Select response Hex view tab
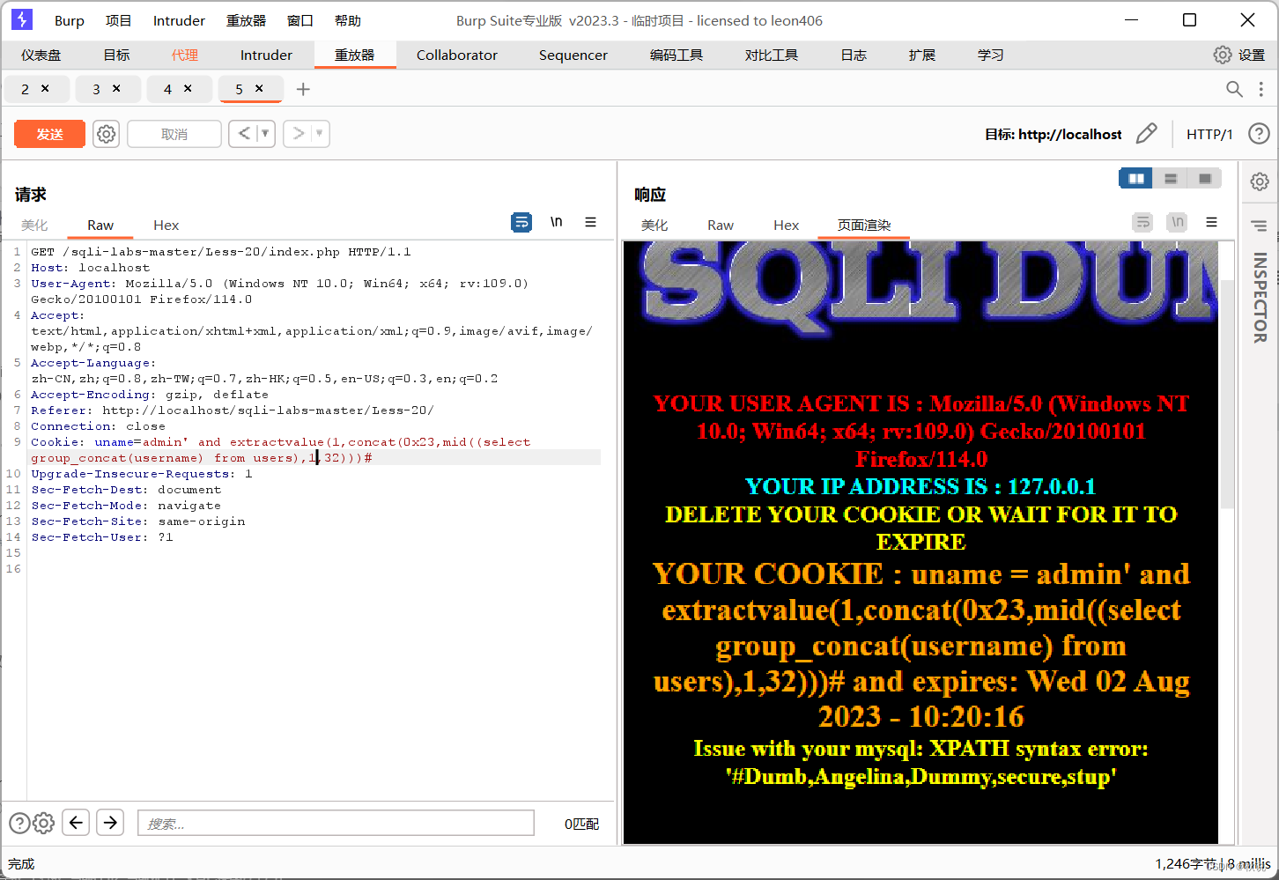1279x880 pixels. click(786, 226)
